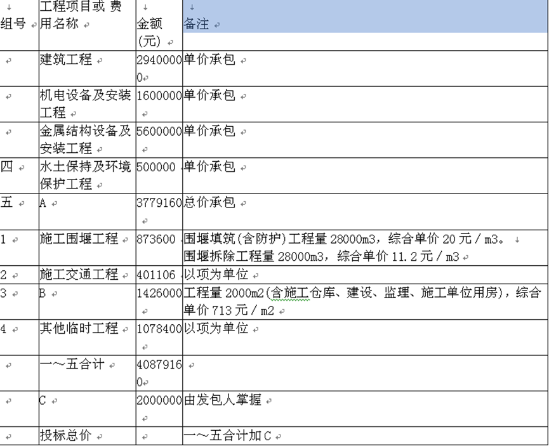The height and width of the screenshot is (446, 549).
Task: Click the 由发包人掌握 remark cell
Action: 222,400
